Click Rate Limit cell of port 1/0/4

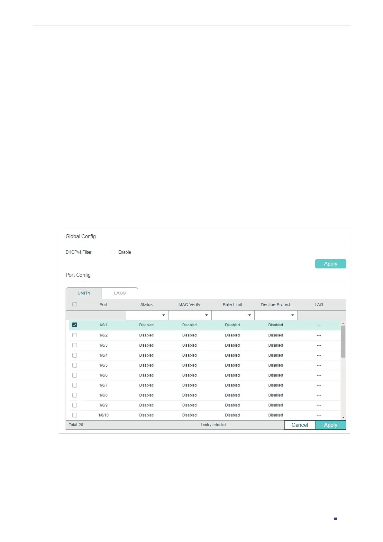(x=233, y=355)
